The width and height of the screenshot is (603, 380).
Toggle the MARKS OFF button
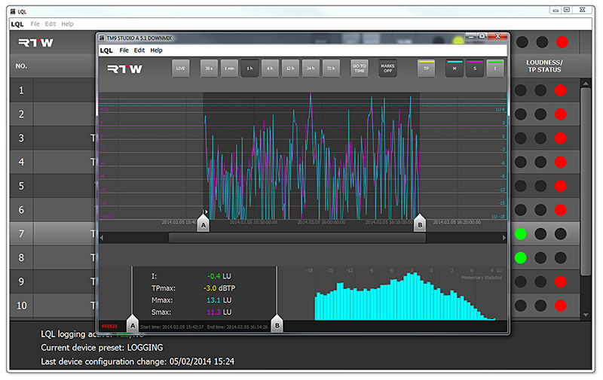pos(387,68)
